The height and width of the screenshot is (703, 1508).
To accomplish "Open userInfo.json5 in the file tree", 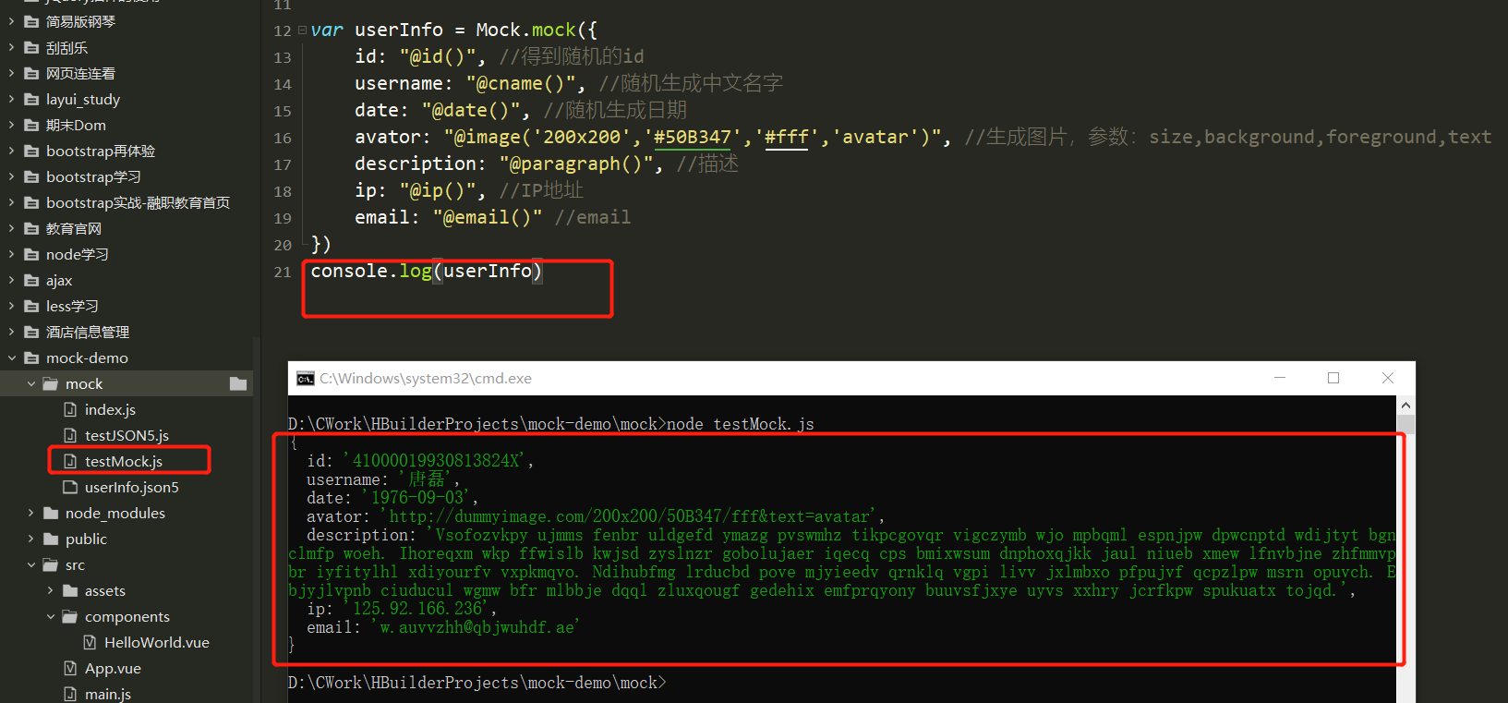I will coord(132,487).
